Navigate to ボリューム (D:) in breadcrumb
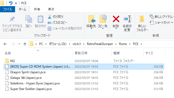 pos(58,44)
